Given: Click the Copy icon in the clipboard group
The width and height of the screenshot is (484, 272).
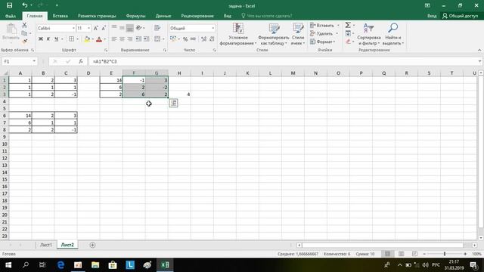Looking at the screenshot, I should tap(24, 33).
